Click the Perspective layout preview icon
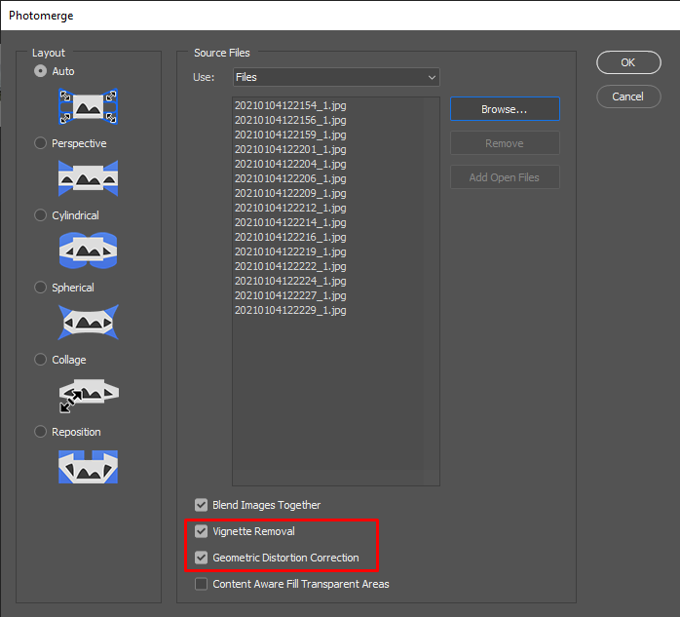 click(x=88, y=178)
